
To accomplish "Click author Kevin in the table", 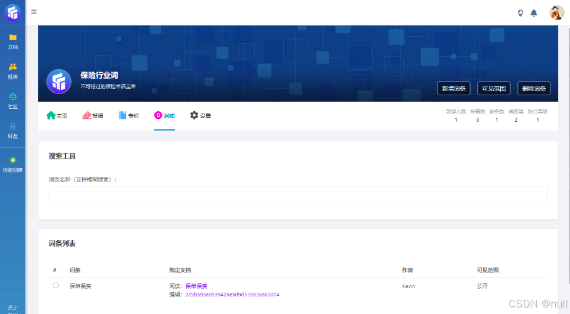I will [409, 286].
